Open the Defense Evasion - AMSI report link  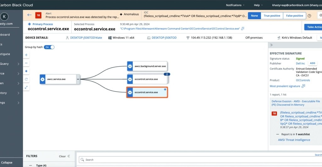296,103
